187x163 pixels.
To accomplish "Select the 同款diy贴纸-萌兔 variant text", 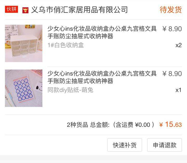I will point(70,90).
